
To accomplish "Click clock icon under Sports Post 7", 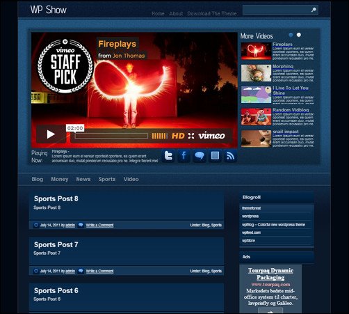I will point(36,271).
